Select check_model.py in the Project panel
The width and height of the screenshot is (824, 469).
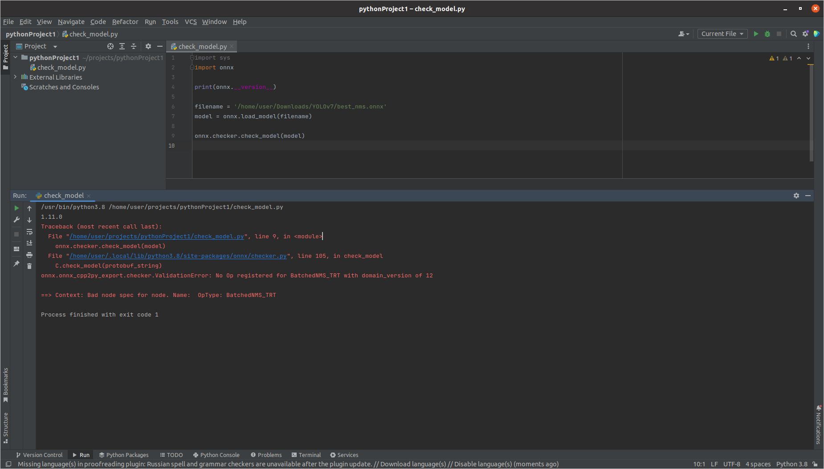tap(61, 67)
